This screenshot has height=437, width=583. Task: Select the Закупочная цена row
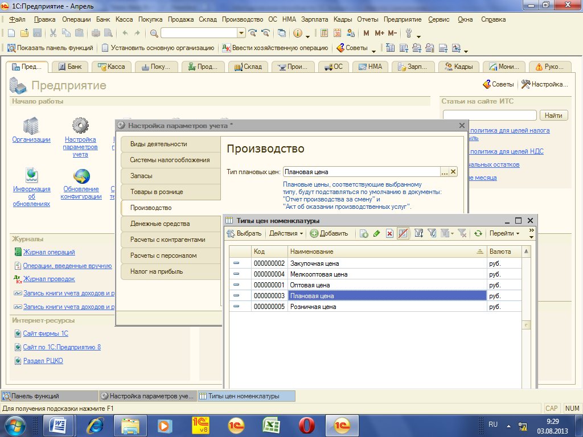376,263
